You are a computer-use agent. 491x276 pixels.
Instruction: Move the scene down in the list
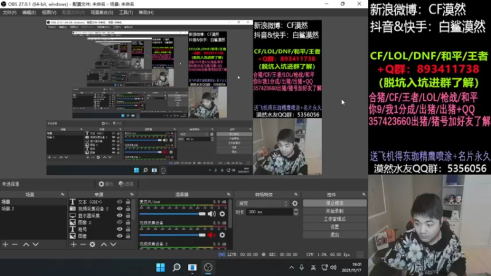(36, 244)
